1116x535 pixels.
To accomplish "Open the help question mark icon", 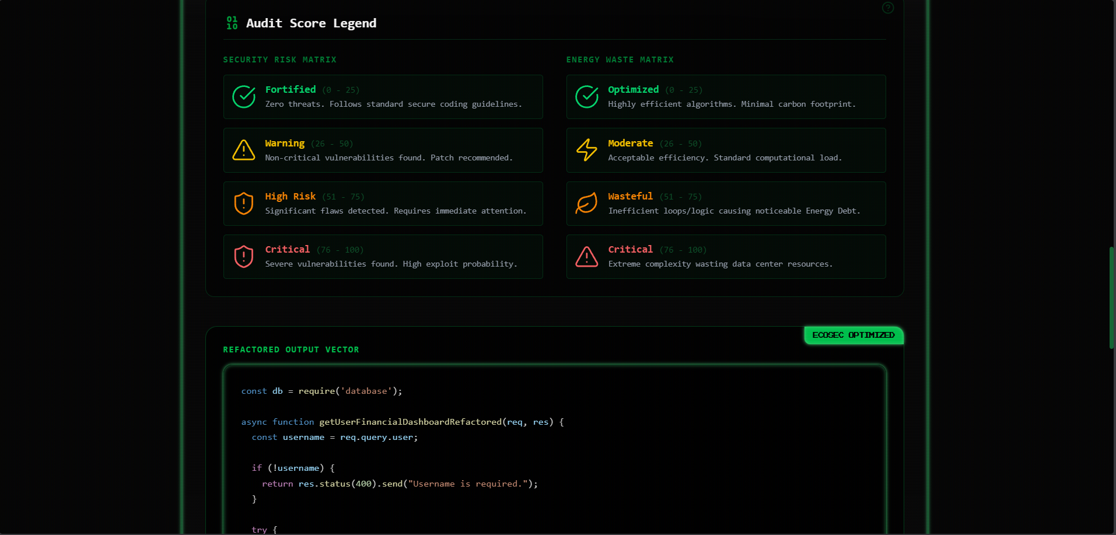I will pos(888,8).
